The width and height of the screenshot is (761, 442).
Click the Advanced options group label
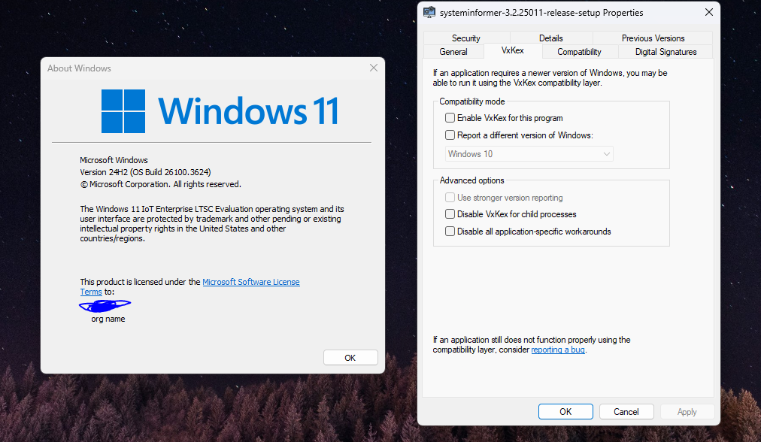[471, 180]
